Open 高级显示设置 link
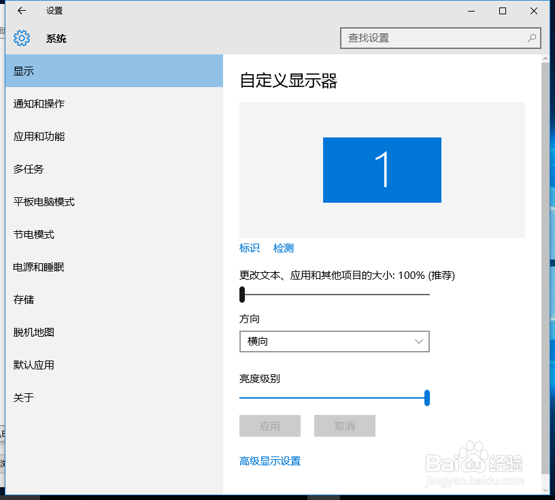 (x=270, y=461)
